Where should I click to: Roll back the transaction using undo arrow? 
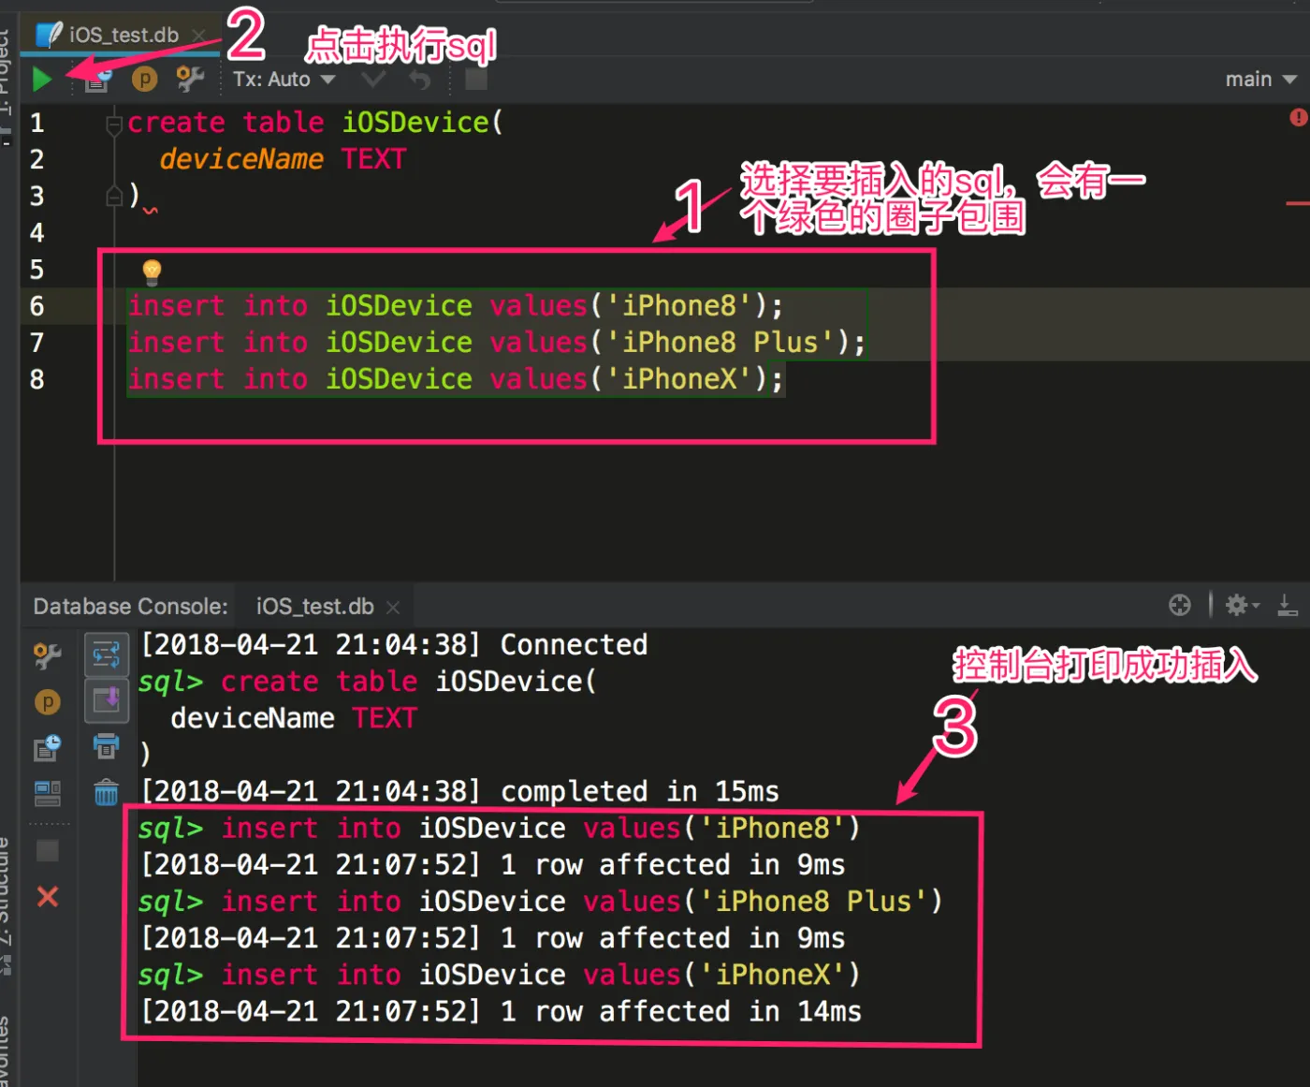[x=420, y=80]
